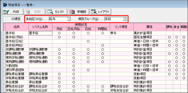Click the calculator icon on 率端数 button
Image resolution: width=188 pixels, height=93 pixels.
pyautogui.click(x=72, y=12)
